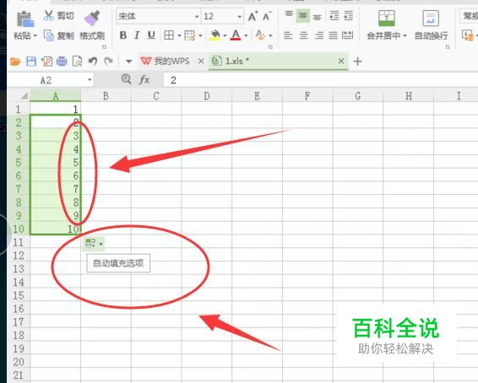The width and height of the screenshot is (478, 383).
Task: Select row 15 header
Action: [x=19, y=295]
